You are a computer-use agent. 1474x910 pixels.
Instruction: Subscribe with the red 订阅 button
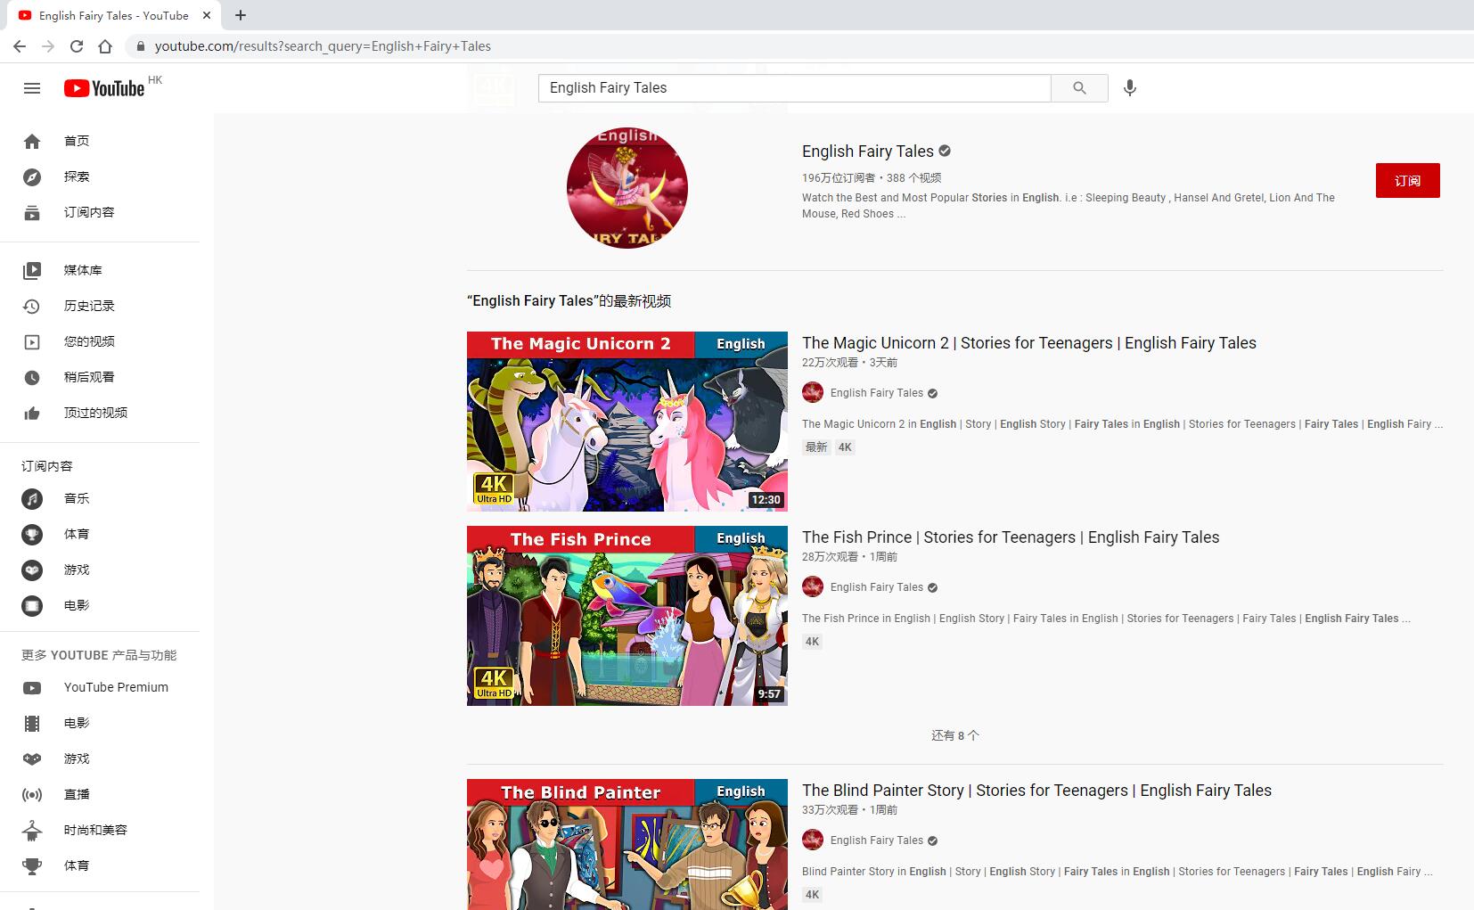(1407, 181)
